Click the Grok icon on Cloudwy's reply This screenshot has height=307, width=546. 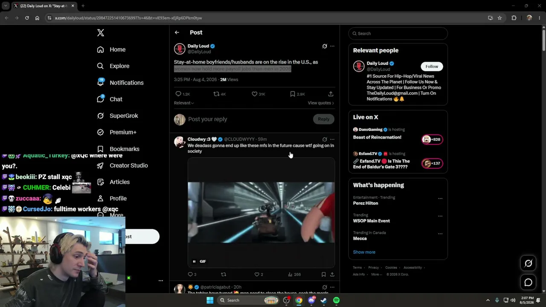pos(325,139)
